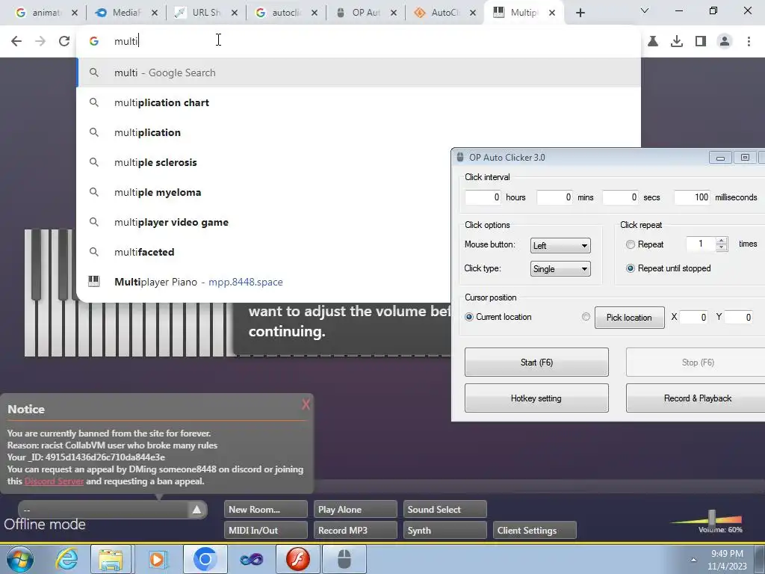Go back with the browser back arrow

[16, 41]
